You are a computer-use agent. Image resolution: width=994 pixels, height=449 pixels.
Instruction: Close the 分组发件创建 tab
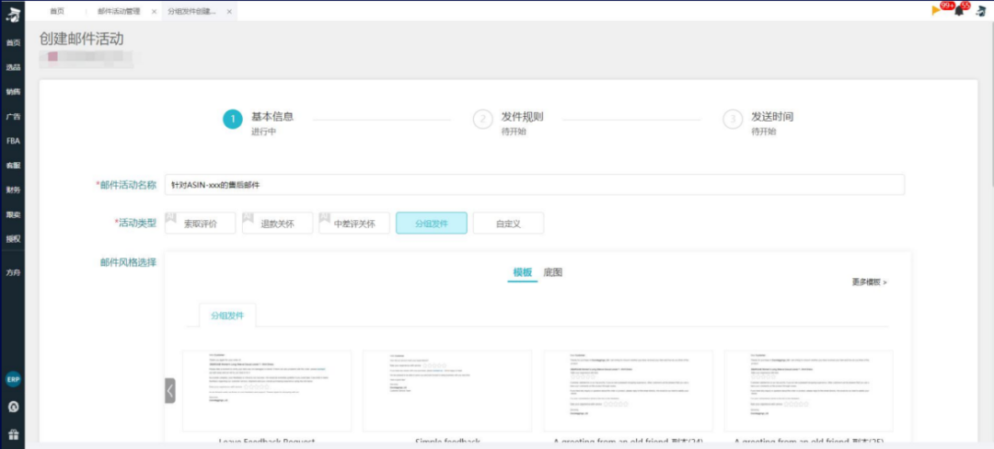(x=229, y=11)
